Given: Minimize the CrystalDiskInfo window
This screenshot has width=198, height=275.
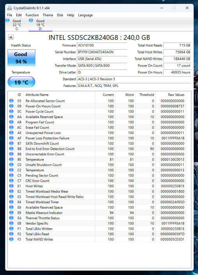Looking at the screenshot, I should 162,8.
